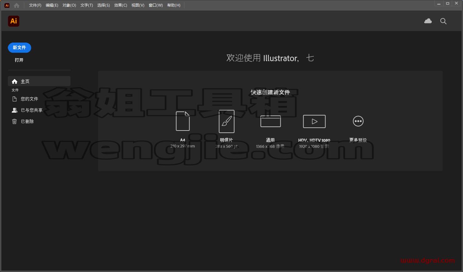Image resolution: width=463 pixels, height=272 pixels.
Task: Select the 明信片 brush preset icon
Action: click(x=226, y=121)
